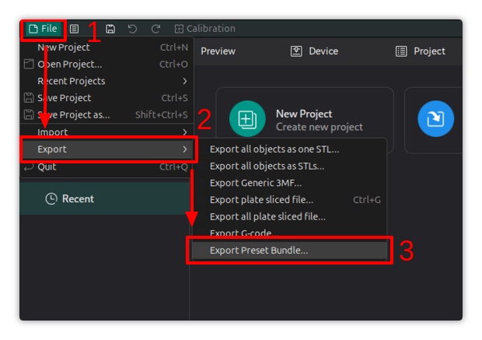Click the Quit return-arrow icon

(x=29, y=167)
